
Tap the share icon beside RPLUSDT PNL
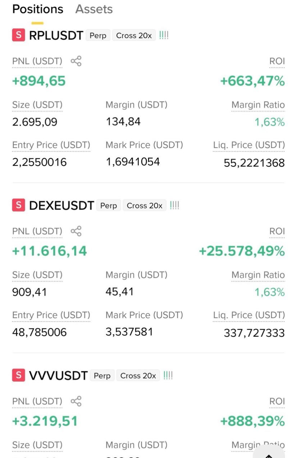[76, 61]
